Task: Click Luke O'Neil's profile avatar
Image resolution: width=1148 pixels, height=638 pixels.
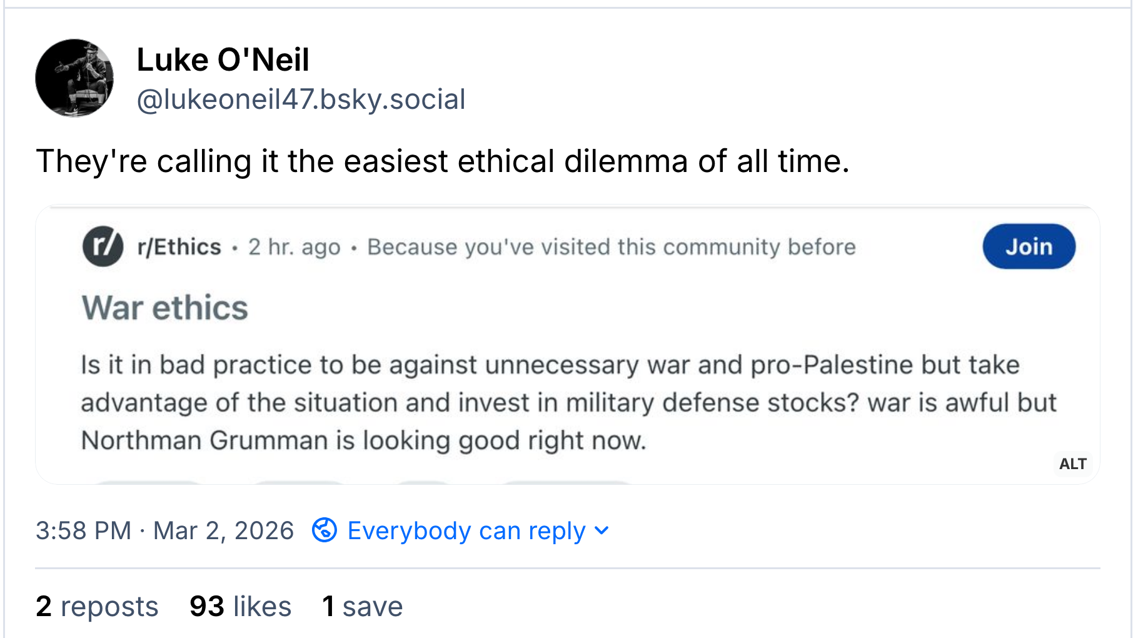Action: click(74, 78)
